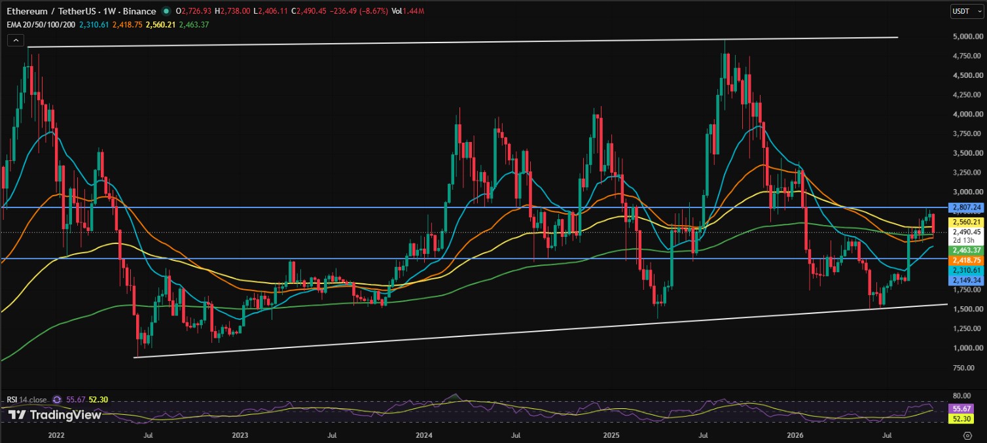Collapse the indicator legend with the chevron button

pos(14,40)
